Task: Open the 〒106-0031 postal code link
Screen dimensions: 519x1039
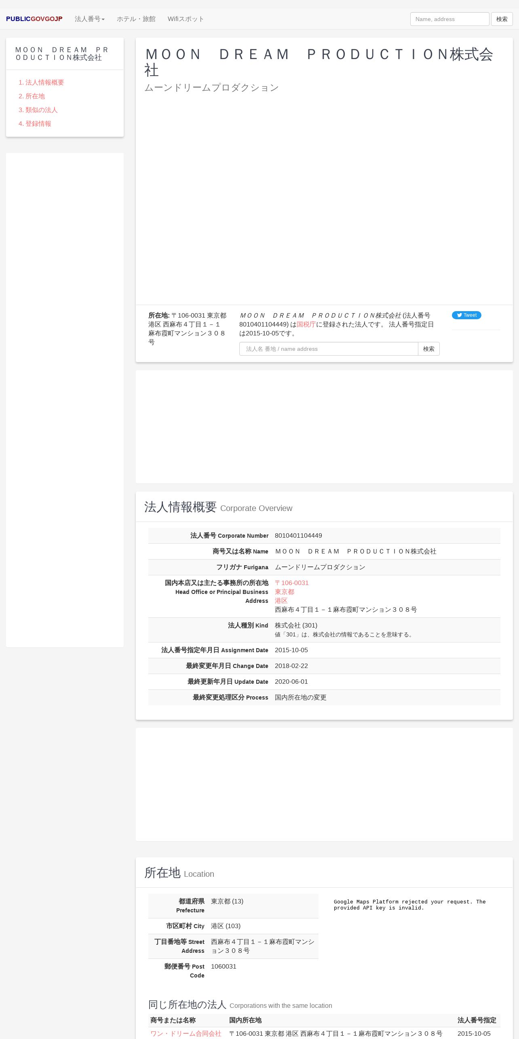Action: click(x=292, y=583)
